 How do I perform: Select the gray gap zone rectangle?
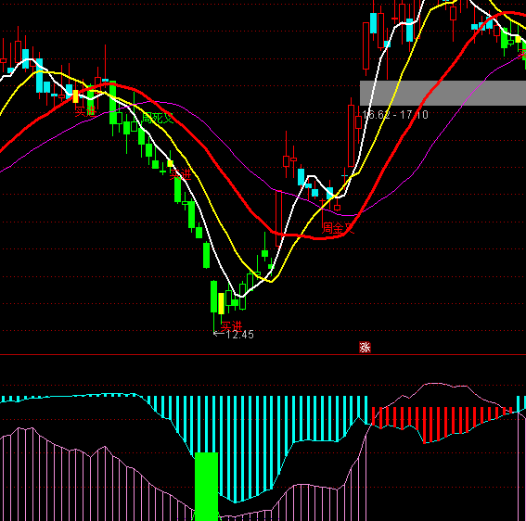[x=443, y=93]
